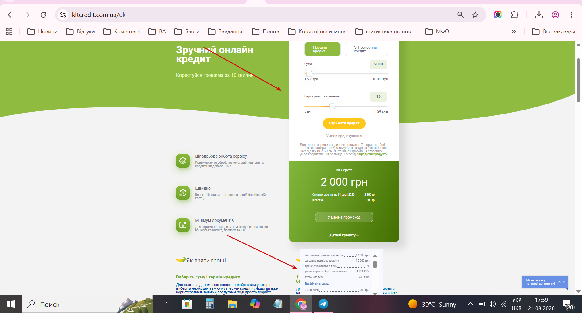Open Copilot from the taskbar

(255, 304)
